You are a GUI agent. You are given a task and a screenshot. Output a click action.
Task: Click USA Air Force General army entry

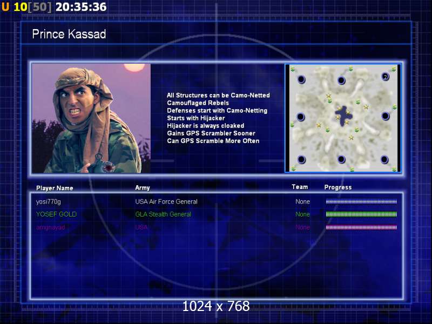point(166,201)
